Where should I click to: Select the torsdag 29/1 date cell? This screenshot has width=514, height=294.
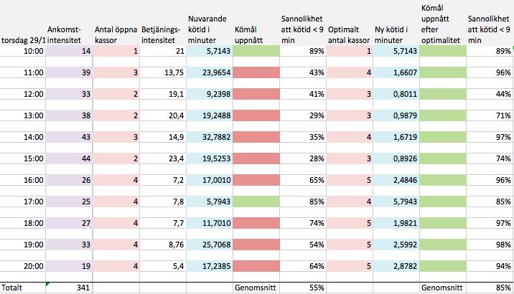click(x=23, y=41)
